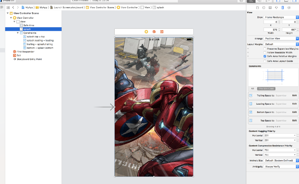Switch to the Identity inspector
The image size is (299, 184).
click(x=270, y=7)
